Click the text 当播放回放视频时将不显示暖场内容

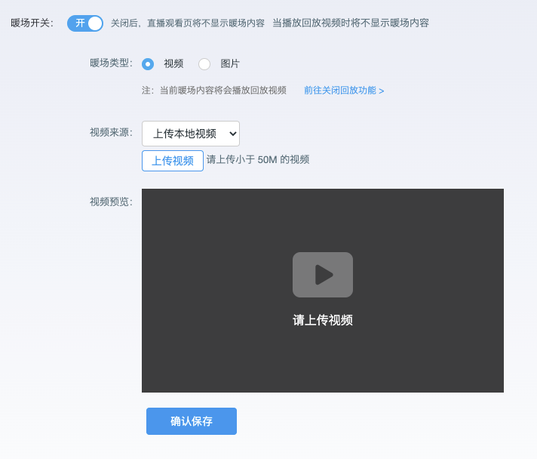pyautogui.click(x=351, y=23)
